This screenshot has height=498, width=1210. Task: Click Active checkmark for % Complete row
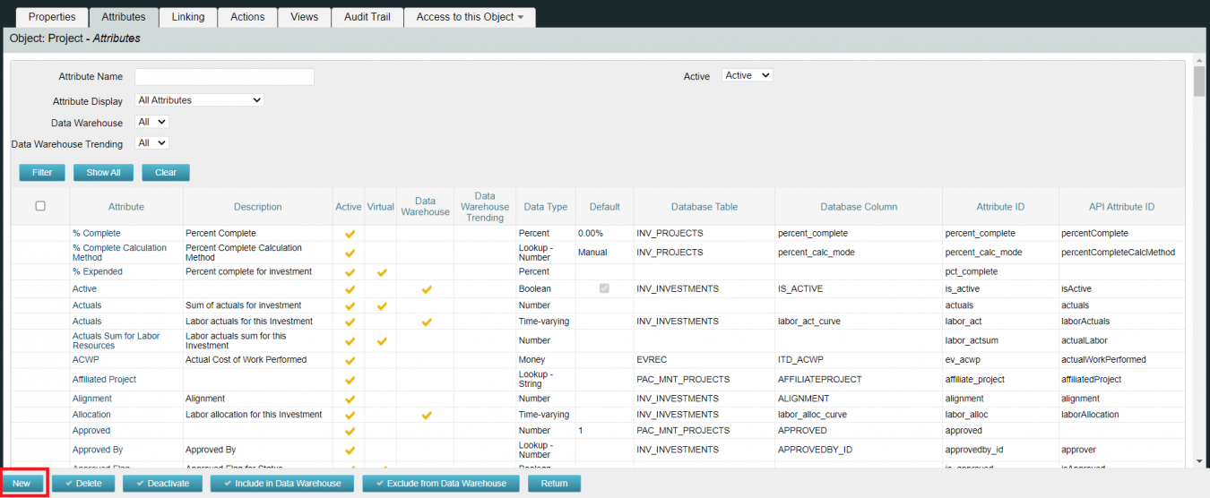click(350, 234)
